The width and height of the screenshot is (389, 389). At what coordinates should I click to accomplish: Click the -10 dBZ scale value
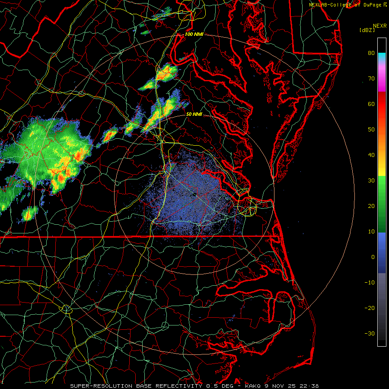[x=370, y=283]
